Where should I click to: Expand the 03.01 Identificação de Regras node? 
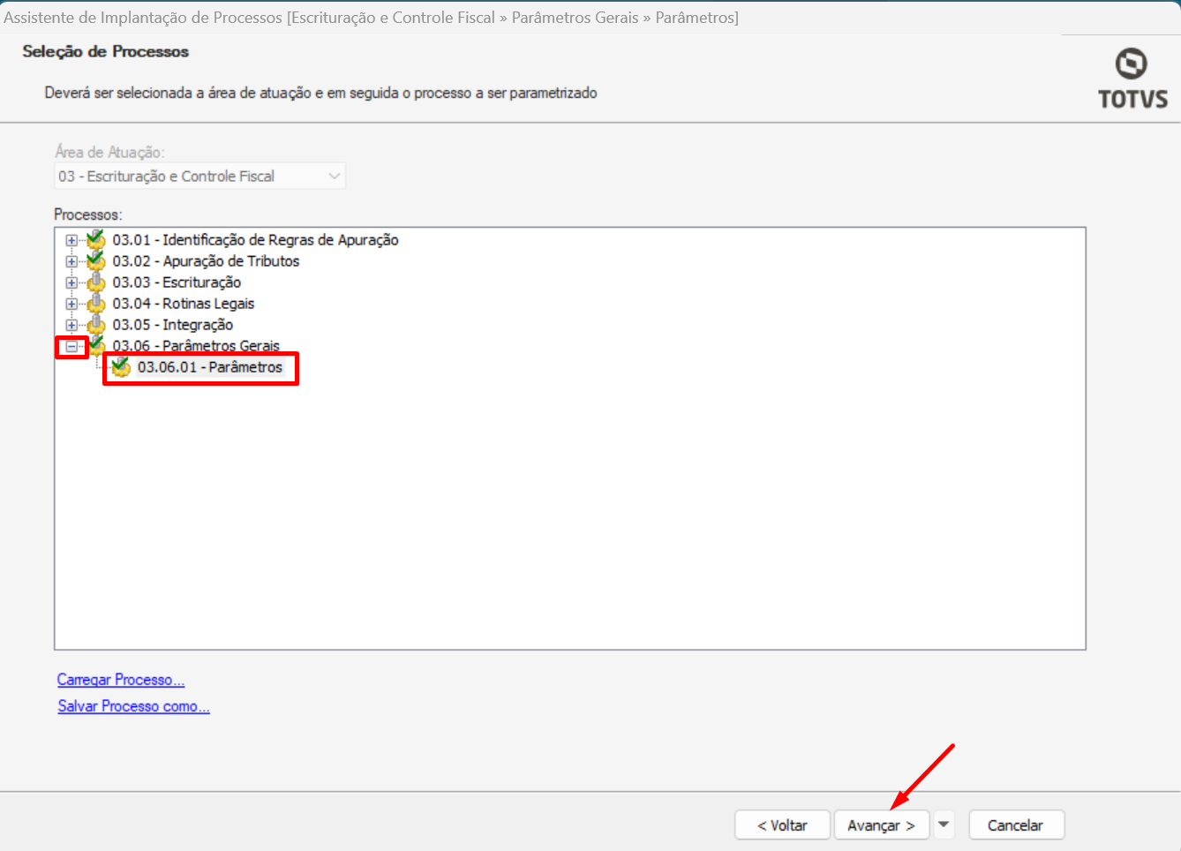[71, 240]
